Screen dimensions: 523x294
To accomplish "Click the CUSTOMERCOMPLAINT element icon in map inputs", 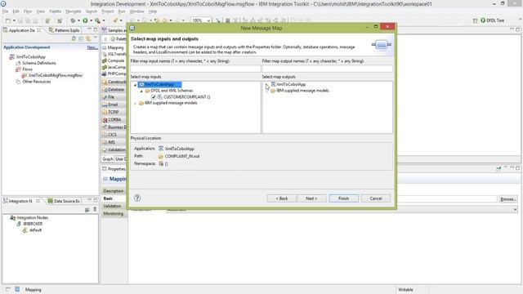I will point(160,97).
